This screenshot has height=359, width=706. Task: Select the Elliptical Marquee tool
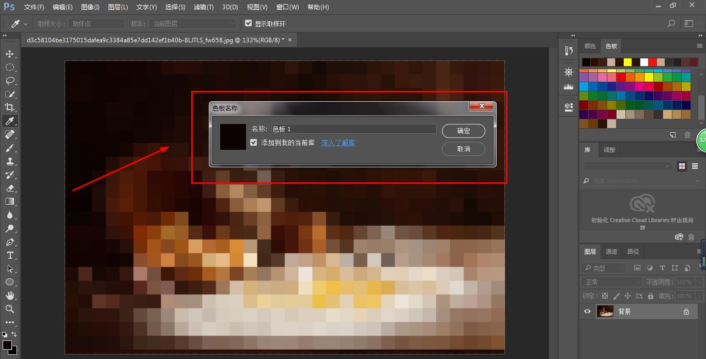[x=9, y=67]
